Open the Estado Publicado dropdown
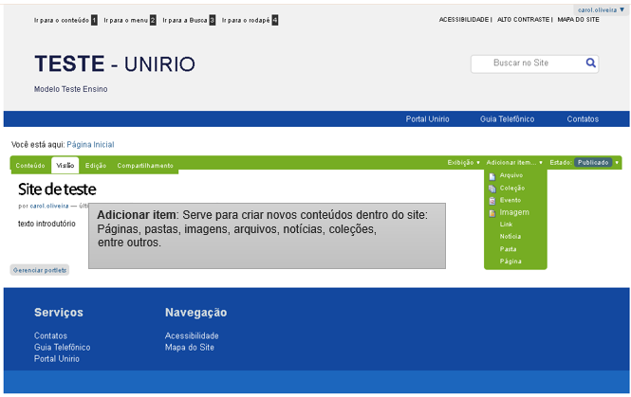Viewport: 631px width, 397px height. coord(597,163)
